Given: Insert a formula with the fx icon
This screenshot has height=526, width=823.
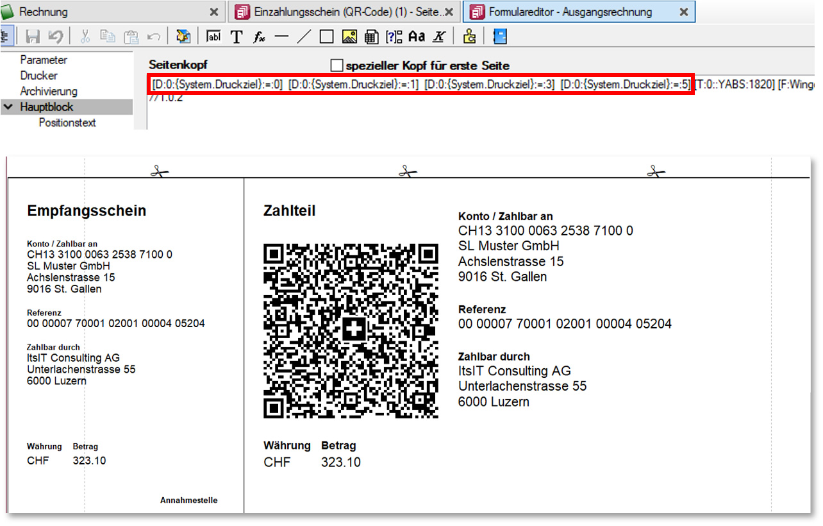Looking at the screenshot, I should (259, 37).
